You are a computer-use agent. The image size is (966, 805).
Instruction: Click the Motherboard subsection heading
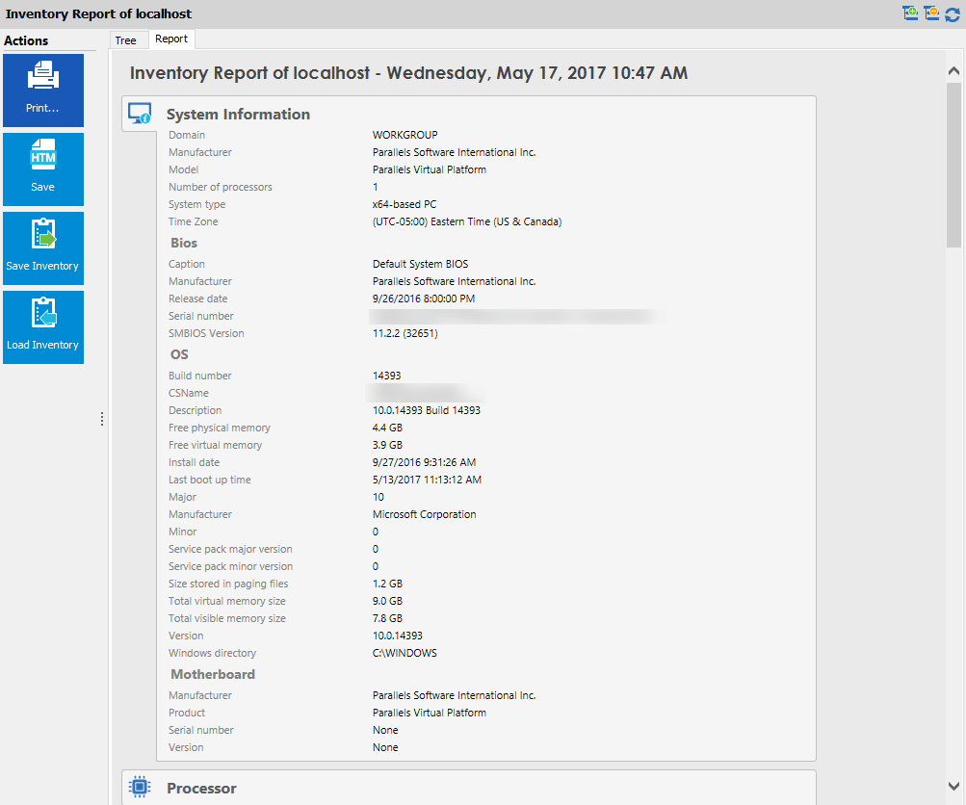(213, 675)
